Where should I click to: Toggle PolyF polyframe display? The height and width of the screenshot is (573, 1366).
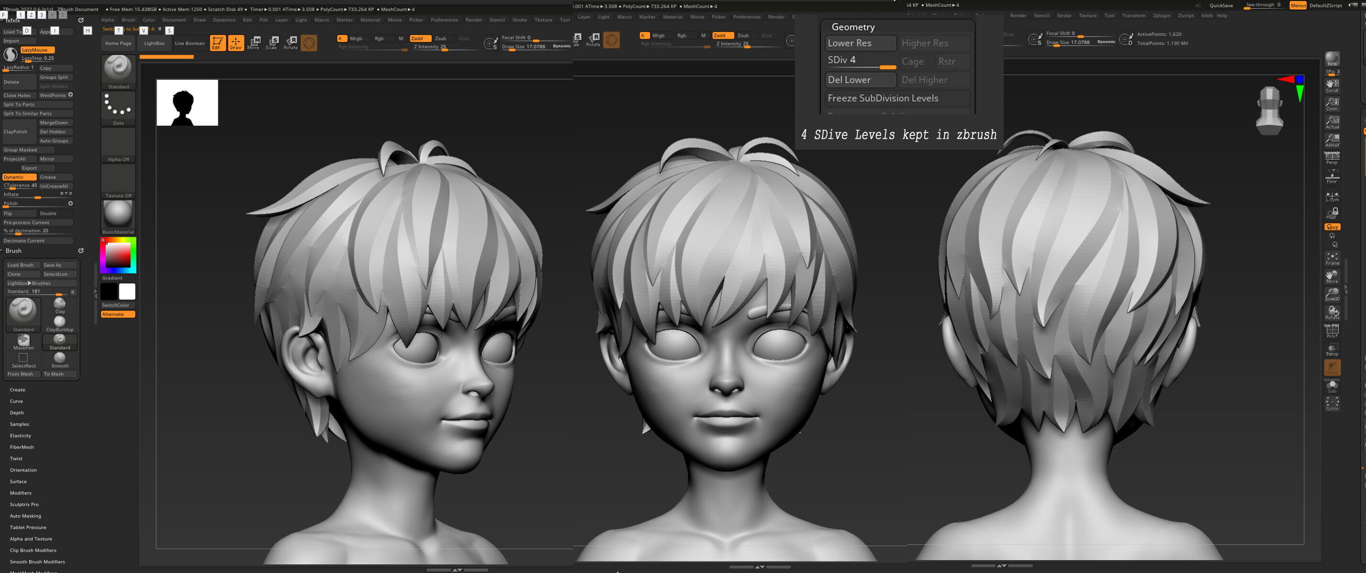tap(1332, 331)
